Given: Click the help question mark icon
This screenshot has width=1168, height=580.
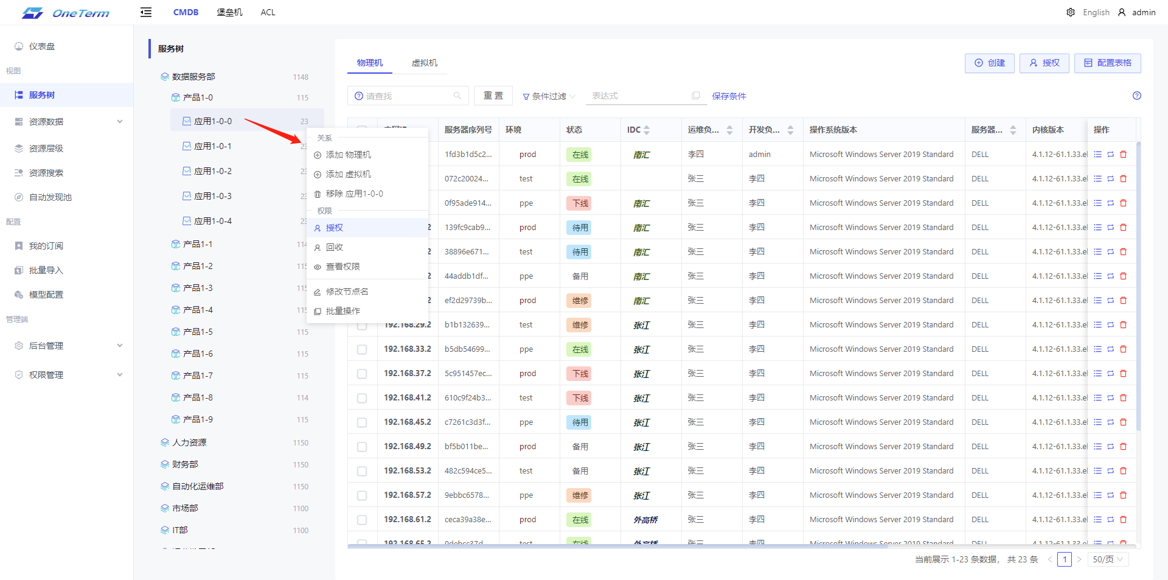Looking at the screenshot, I should (1136, 96).
